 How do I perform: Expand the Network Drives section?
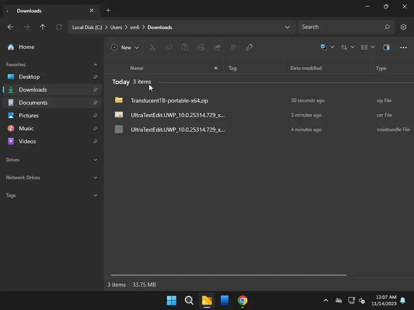click(95, 178)
